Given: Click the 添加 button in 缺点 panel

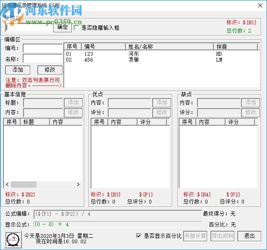Looking at the screenshot, I should [x=251, y=103].
